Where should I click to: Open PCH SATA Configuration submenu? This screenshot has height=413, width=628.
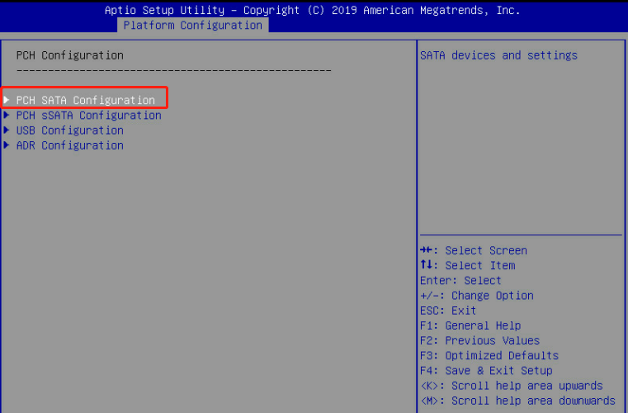[x=85, y=100]
